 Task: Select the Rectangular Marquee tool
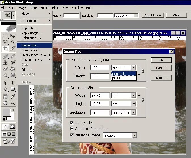click(5, 36)
